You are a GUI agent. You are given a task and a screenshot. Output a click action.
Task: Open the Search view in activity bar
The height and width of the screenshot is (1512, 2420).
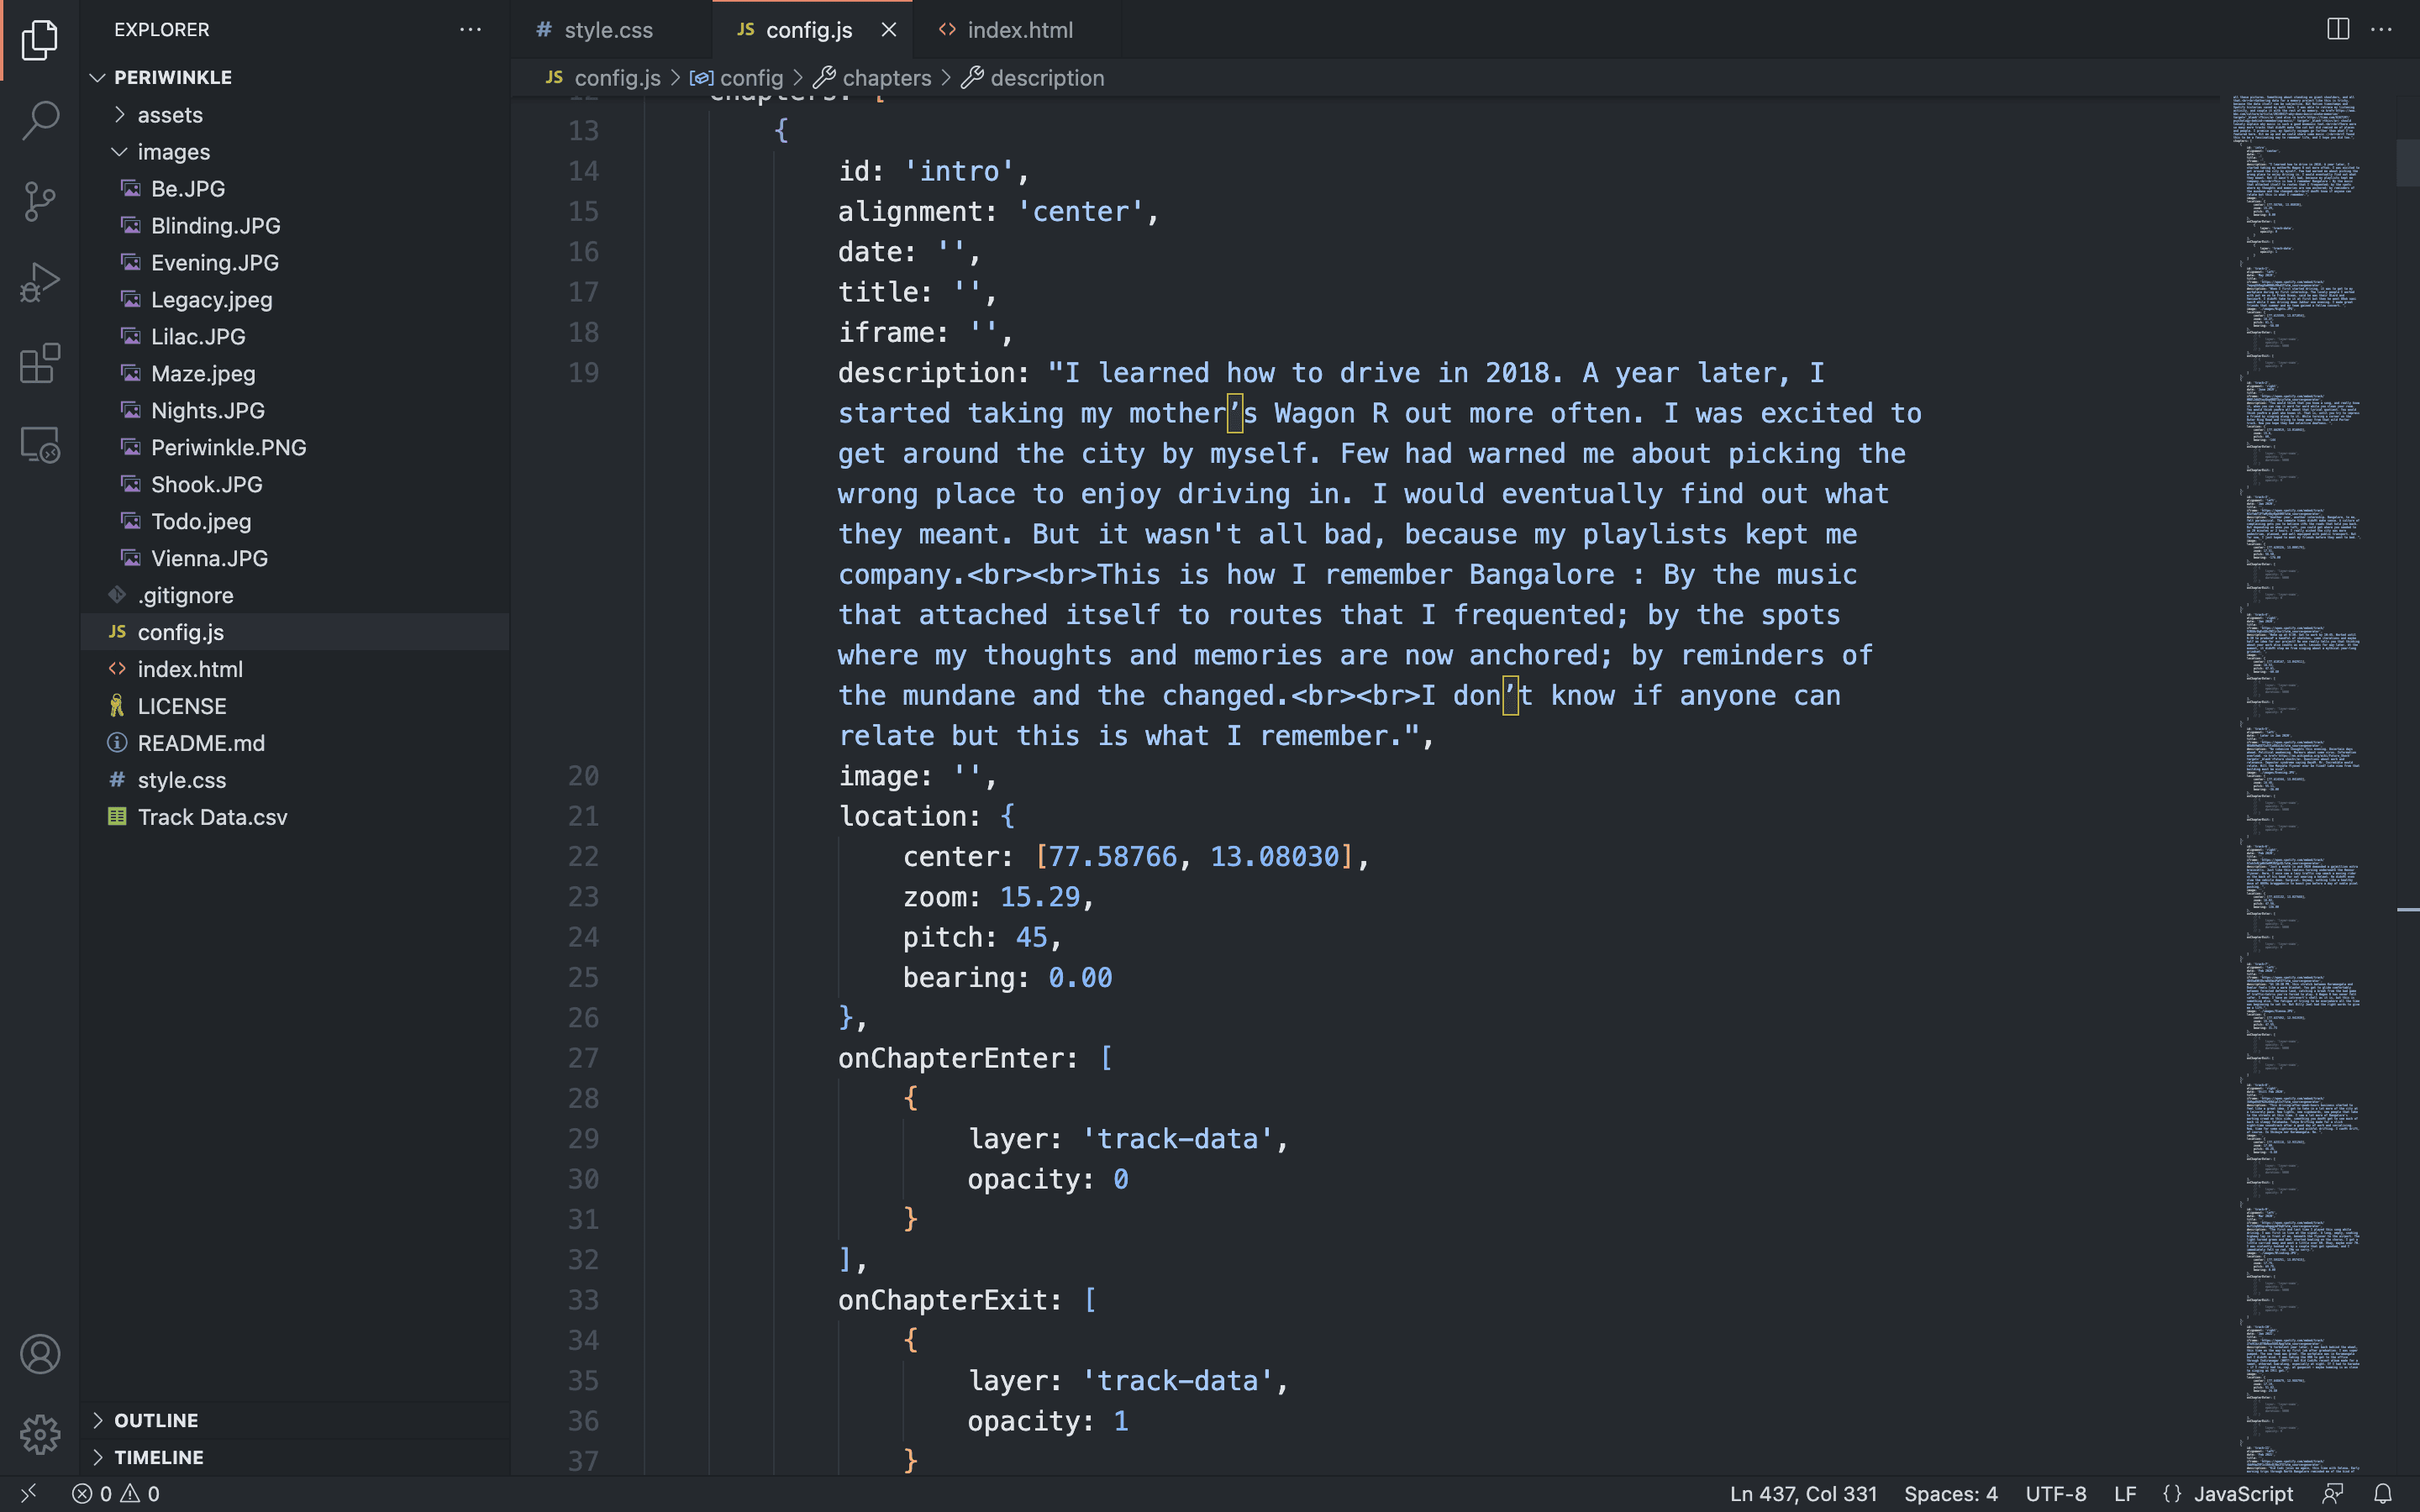40,120
